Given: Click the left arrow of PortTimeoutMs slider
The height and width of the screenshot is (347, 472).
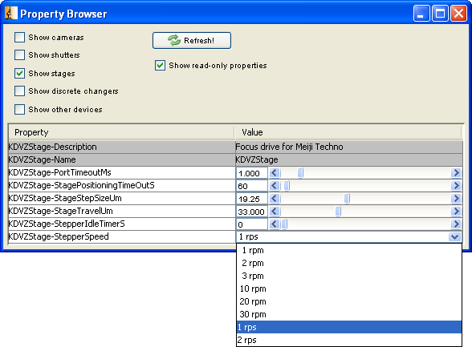Looking at the screenshot, I should 275,173.
